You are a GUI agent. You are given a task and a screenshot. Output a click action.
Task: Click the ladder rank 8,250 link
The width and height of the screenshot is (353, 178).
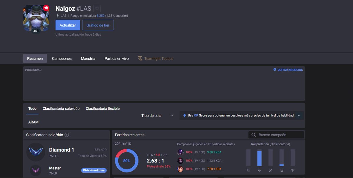(x=101, y=16)
